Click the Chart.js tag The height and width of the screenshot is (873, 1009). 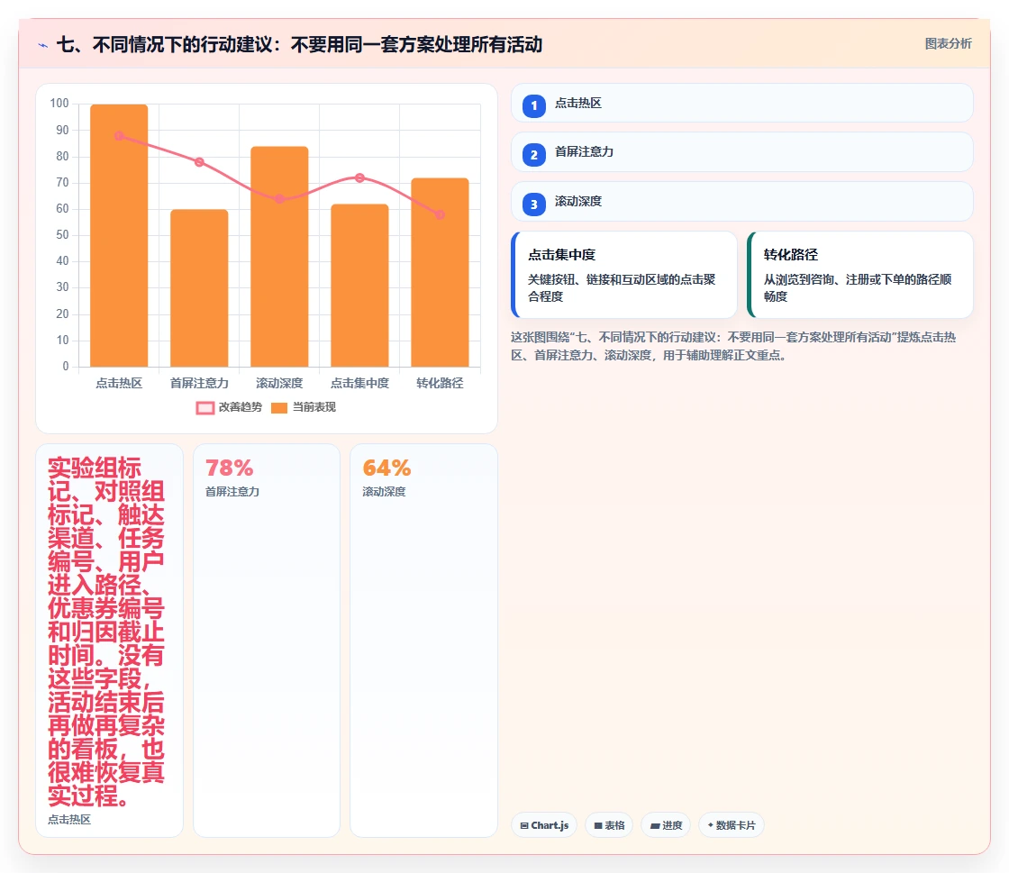[x=544, y=825]
